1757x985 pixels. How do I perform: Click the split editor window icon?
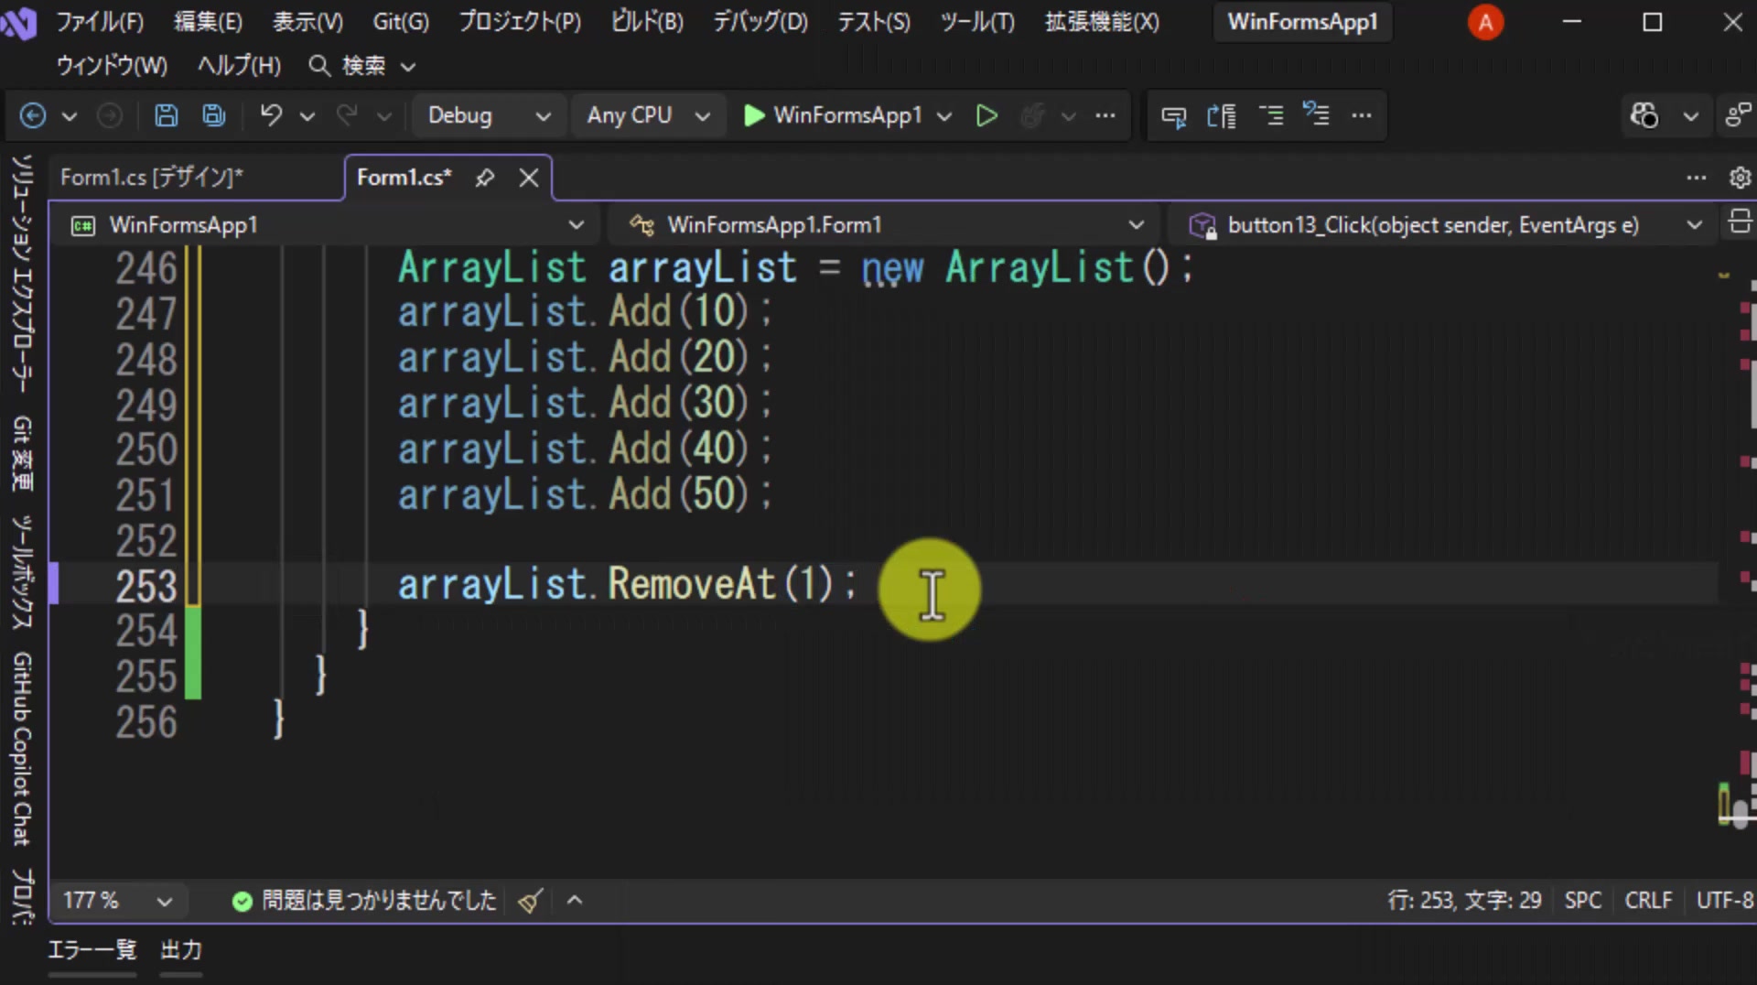click(x=1740, y=222)
